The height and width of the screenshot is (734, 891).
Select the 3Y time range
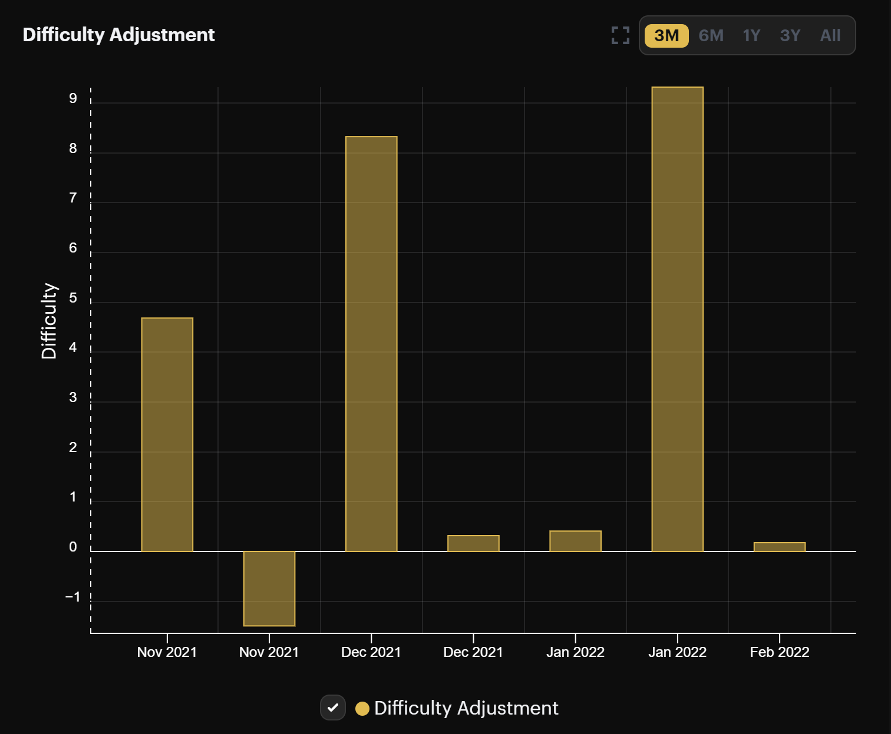click(x=790, y=35)
